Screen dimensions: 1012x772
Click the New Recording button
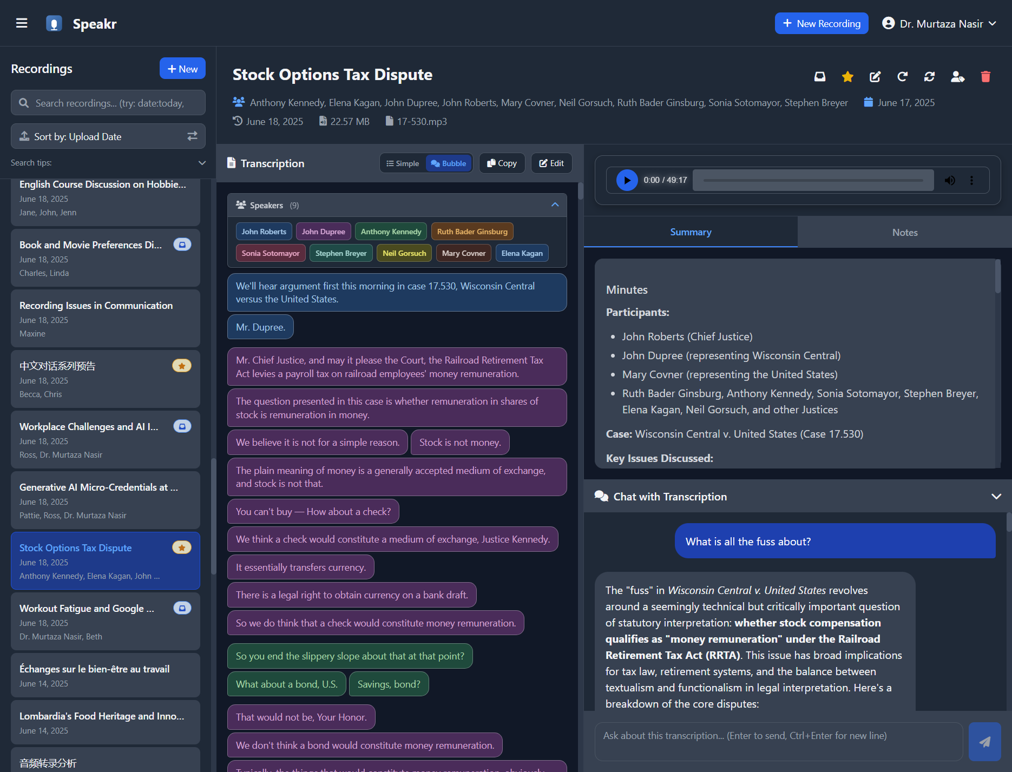pyautogui.click(x=822, y=23)
